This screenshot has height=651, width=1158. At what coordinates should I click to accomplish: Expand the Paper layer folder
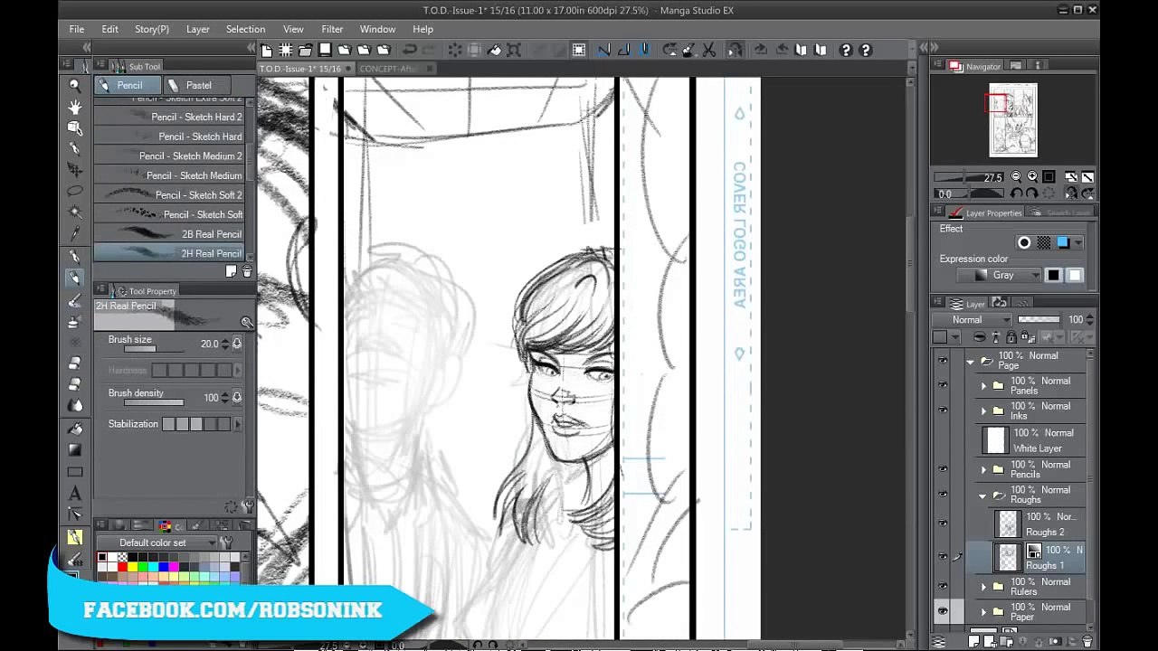click(983, 612)
